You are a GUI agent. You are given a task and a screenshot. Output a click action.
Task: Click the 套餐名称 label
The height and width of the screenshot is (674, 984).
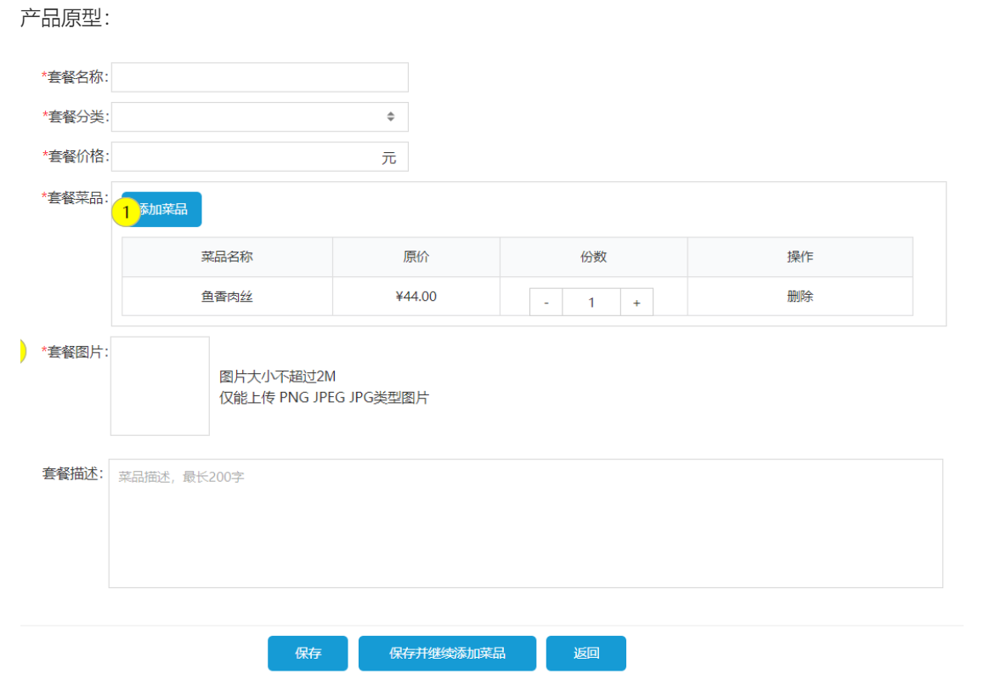pos(75,77)
